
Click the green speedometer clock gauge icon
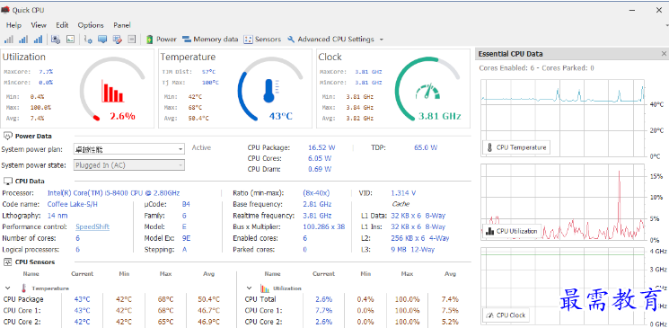427,92
